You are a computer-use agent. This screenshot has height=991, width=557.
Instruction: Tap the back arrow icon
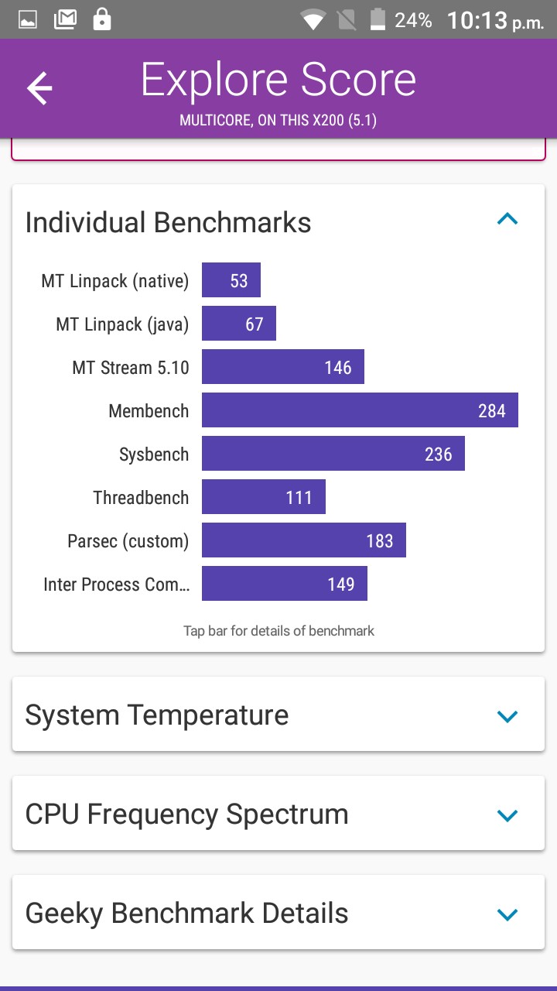(39, 89)
